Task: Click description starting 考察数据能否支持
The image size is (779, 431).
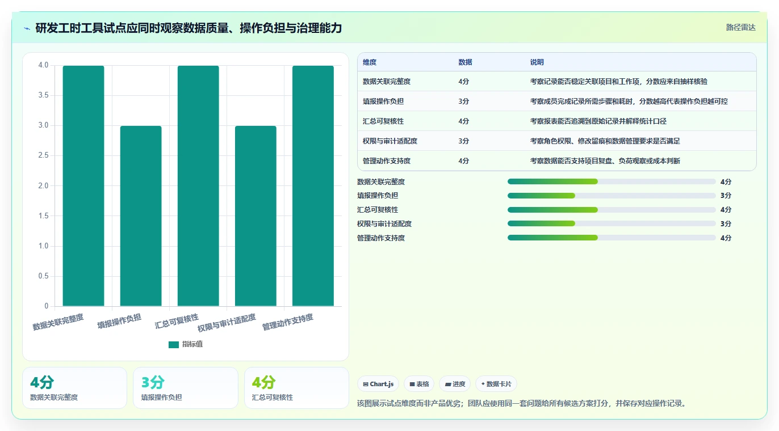Action: [x=605, y=161]
